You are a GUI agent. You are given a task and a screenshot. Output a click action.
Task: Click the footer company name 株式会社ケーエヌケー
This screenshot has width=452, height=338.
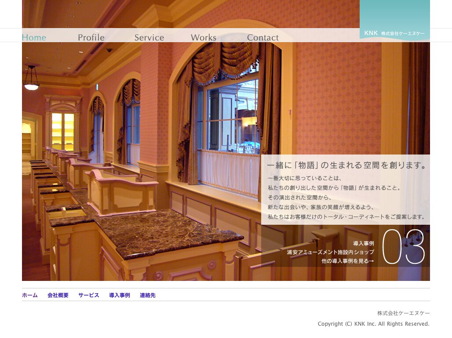tap(403, 313)
